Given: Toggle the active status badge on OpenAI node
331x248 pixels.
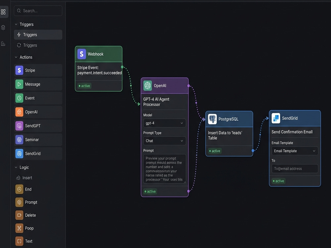Looking at the screenshot, I should pyautogui.click(x=150, y=191).
